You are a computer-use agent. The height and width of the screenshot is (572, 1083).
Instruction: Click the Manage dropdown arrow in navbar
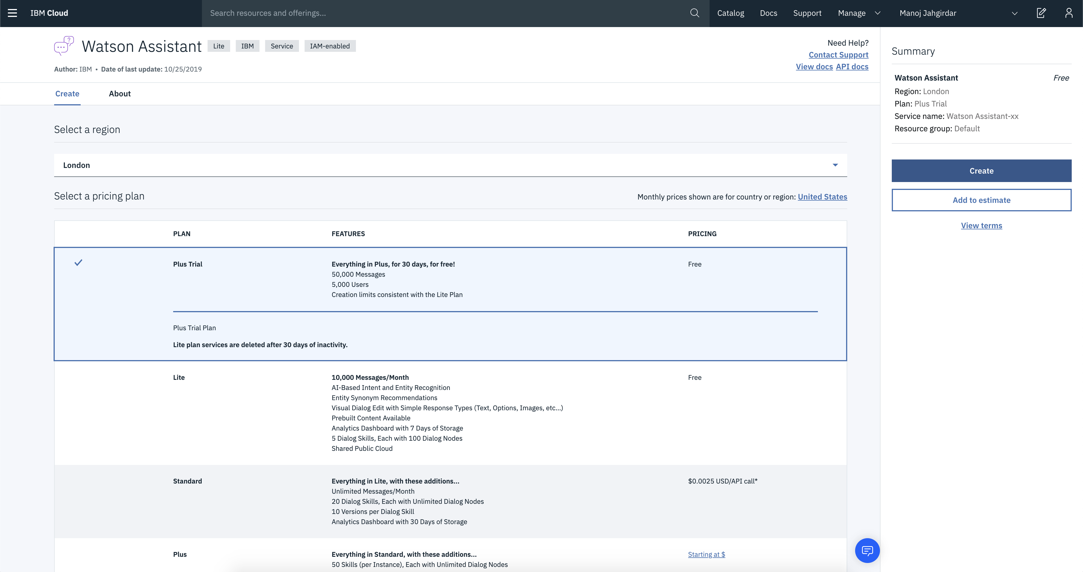point(877,13)
